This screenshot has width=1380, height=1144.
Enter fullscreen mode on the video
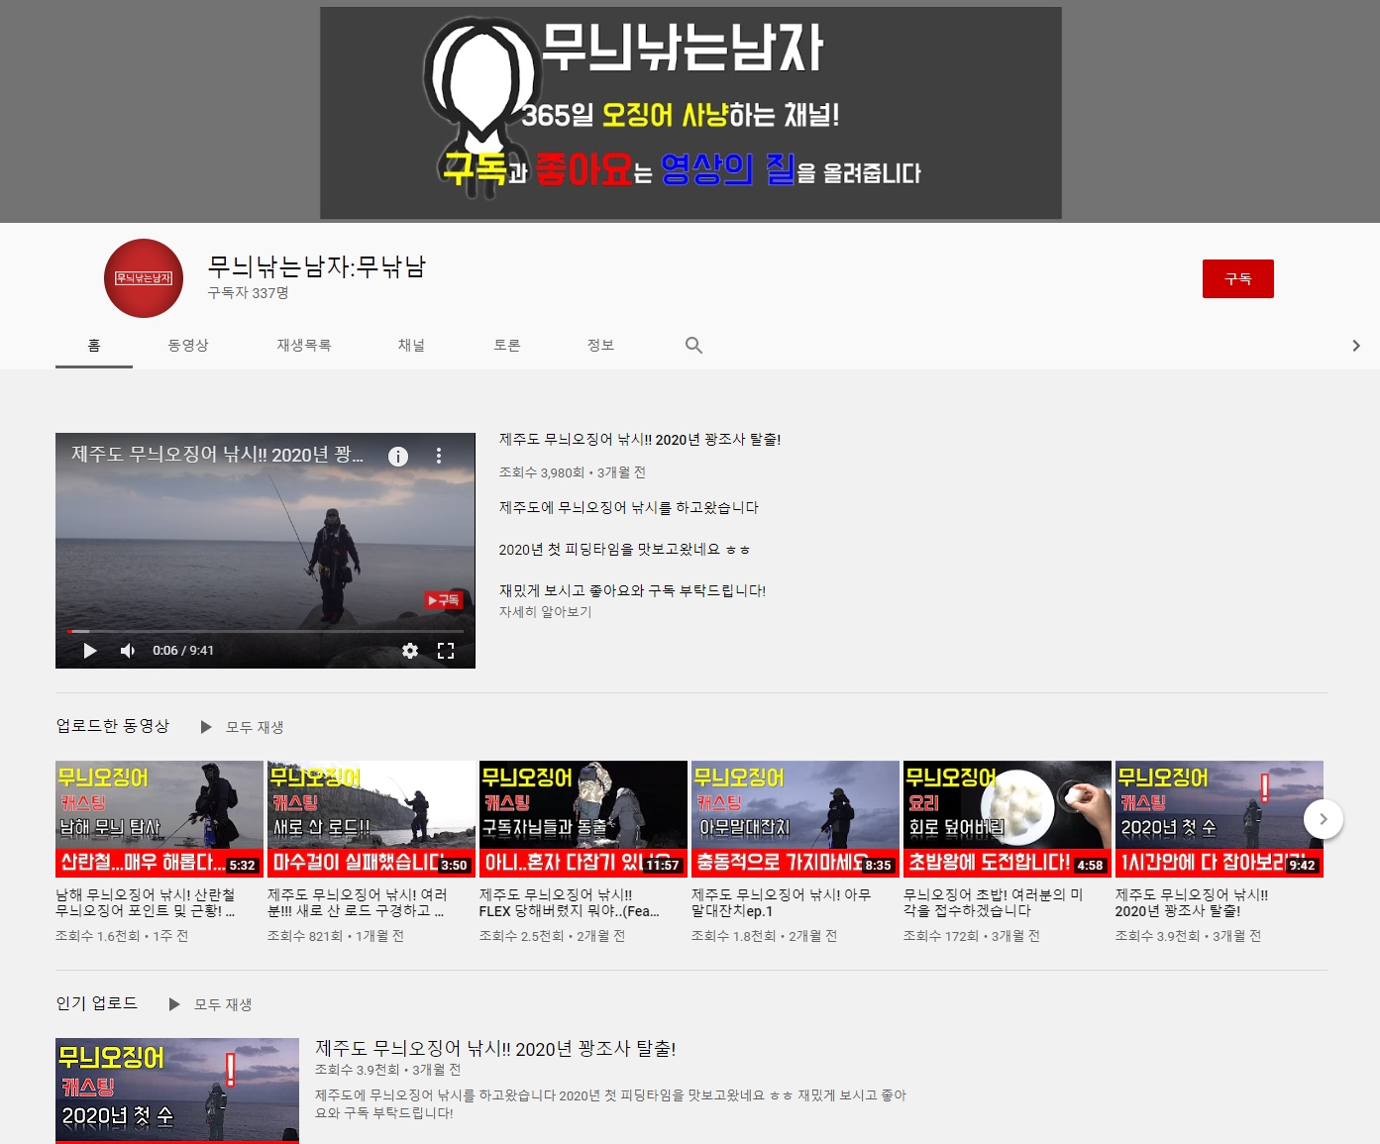point(446,651)
